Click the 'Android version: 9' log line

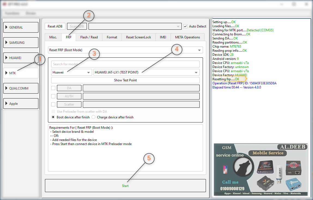pos(226,59)
